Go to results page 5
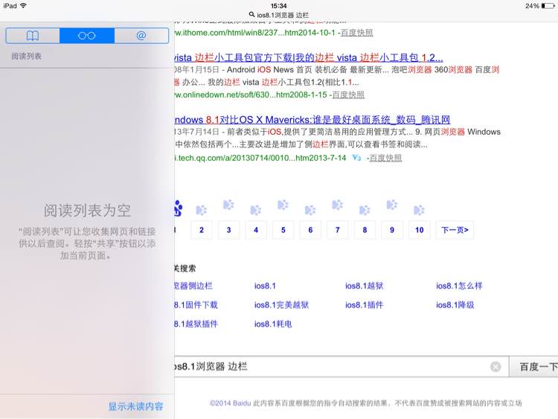Image resolution: width=558 pixels, height=419 pixels. 283,230
